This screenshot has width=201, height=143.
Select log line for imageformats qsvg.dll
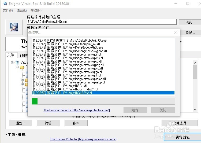103,68
